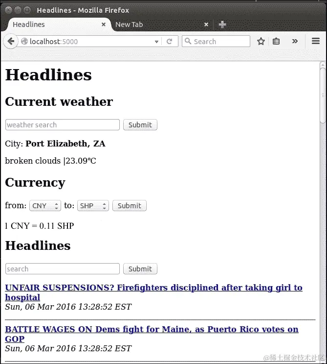Submit the currency conversion form
327x364 pixels.
[x=130, y=206]
